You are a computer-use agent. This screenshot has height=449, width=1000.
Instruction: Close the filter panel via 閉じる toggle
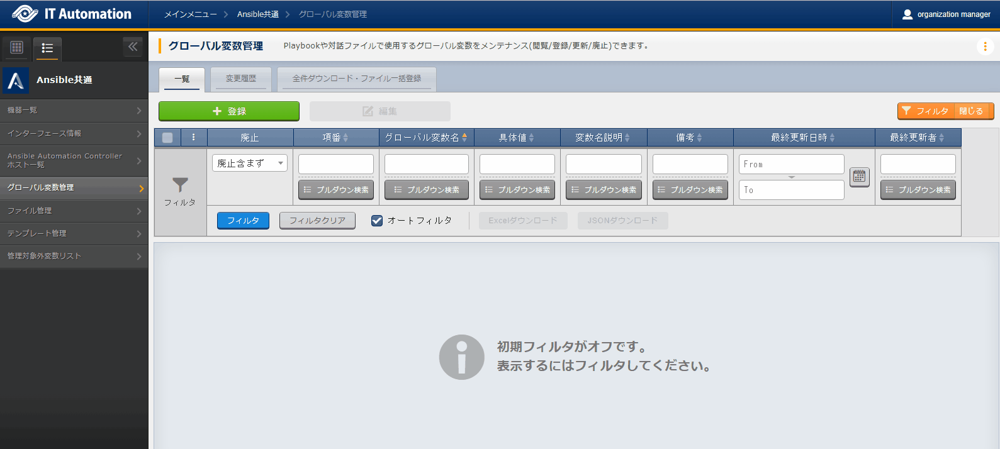970,111
